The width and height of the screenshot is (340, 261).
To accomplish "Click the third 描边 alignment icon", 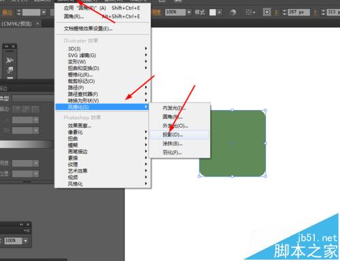I will coord(35,109).
